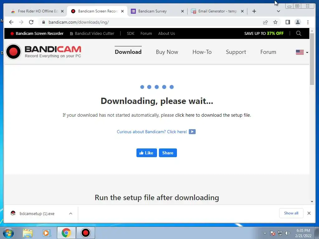Click the site search magnifier icon
The width and height of the screenshot is (319, 239).
coord(298,33)
